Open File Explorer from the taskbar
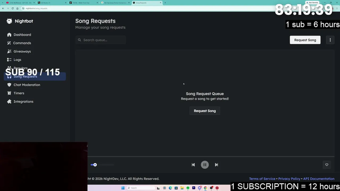 [182, 188]
